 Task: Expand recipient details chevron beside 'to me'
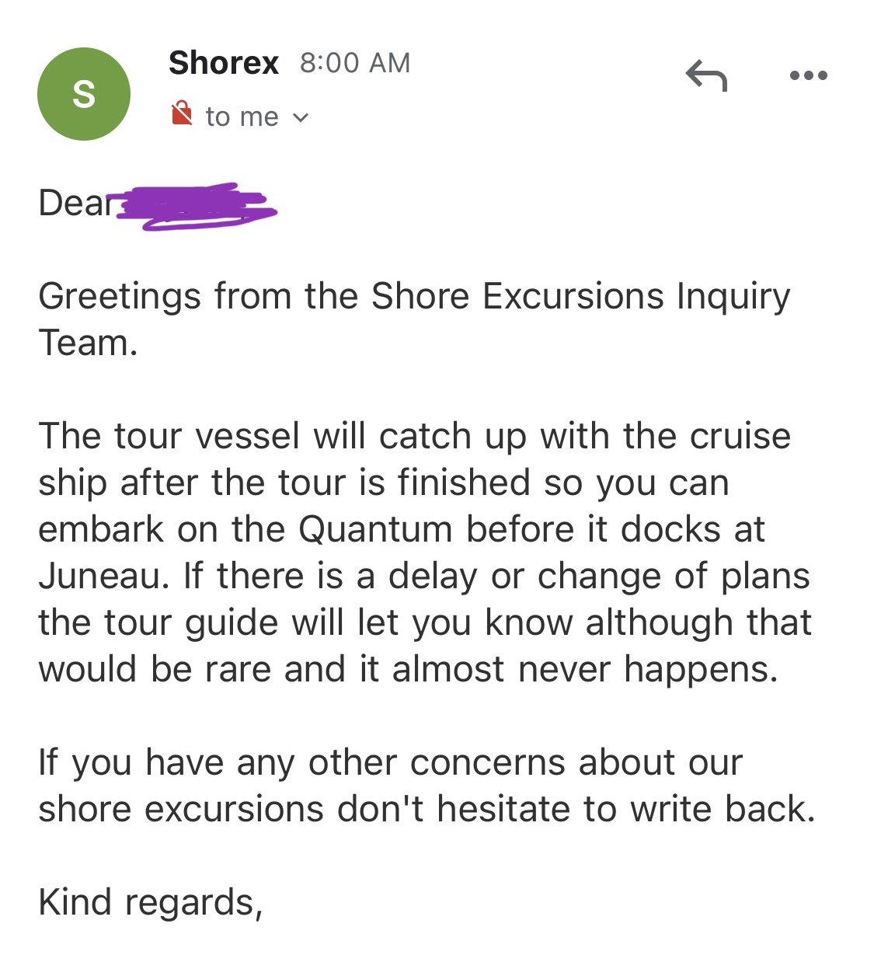coord(300,117)
